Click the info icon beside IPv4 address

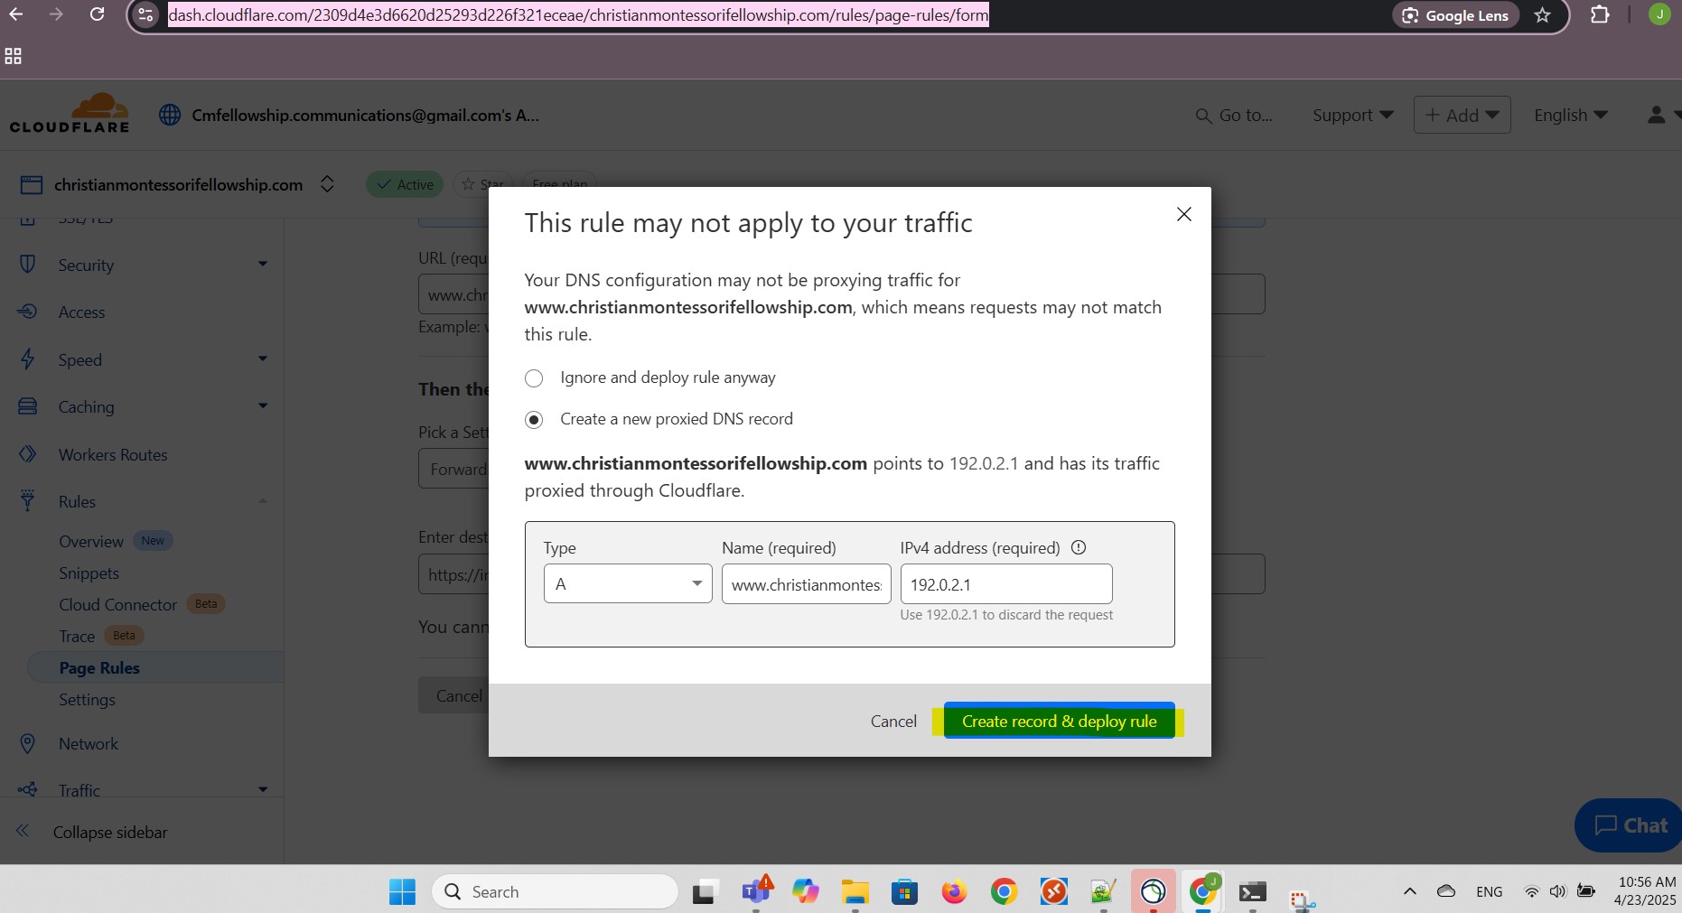pos(1079,547)
